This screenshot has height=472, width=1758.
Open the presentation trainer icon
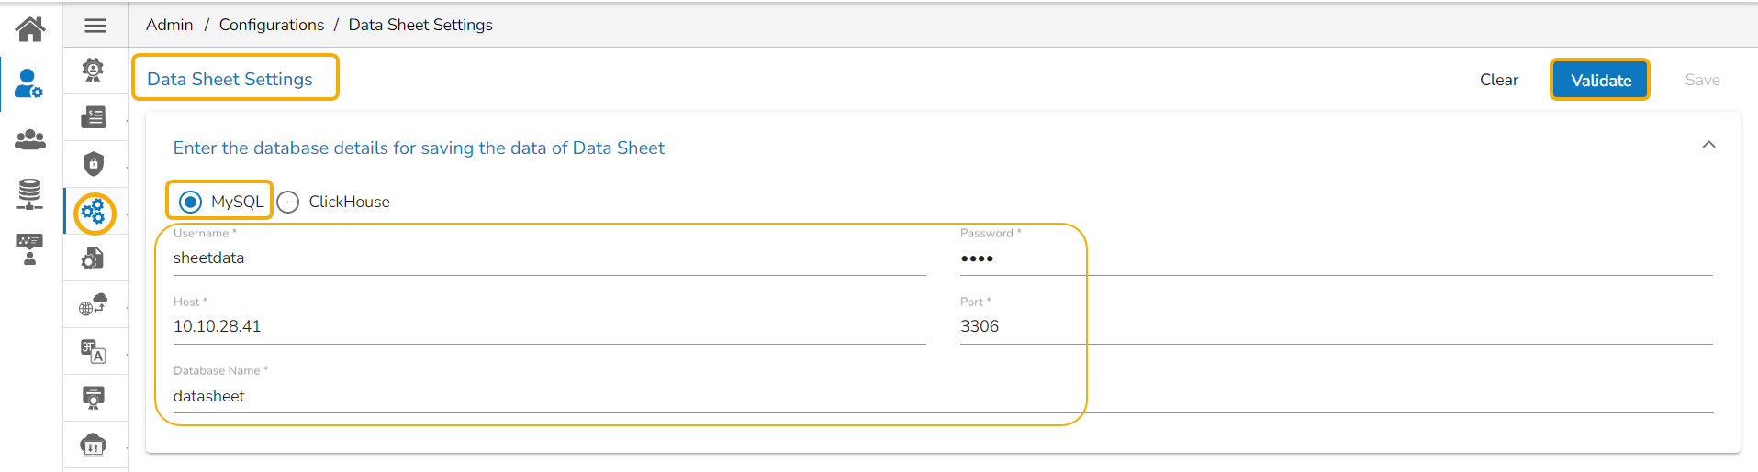(29, 249)
